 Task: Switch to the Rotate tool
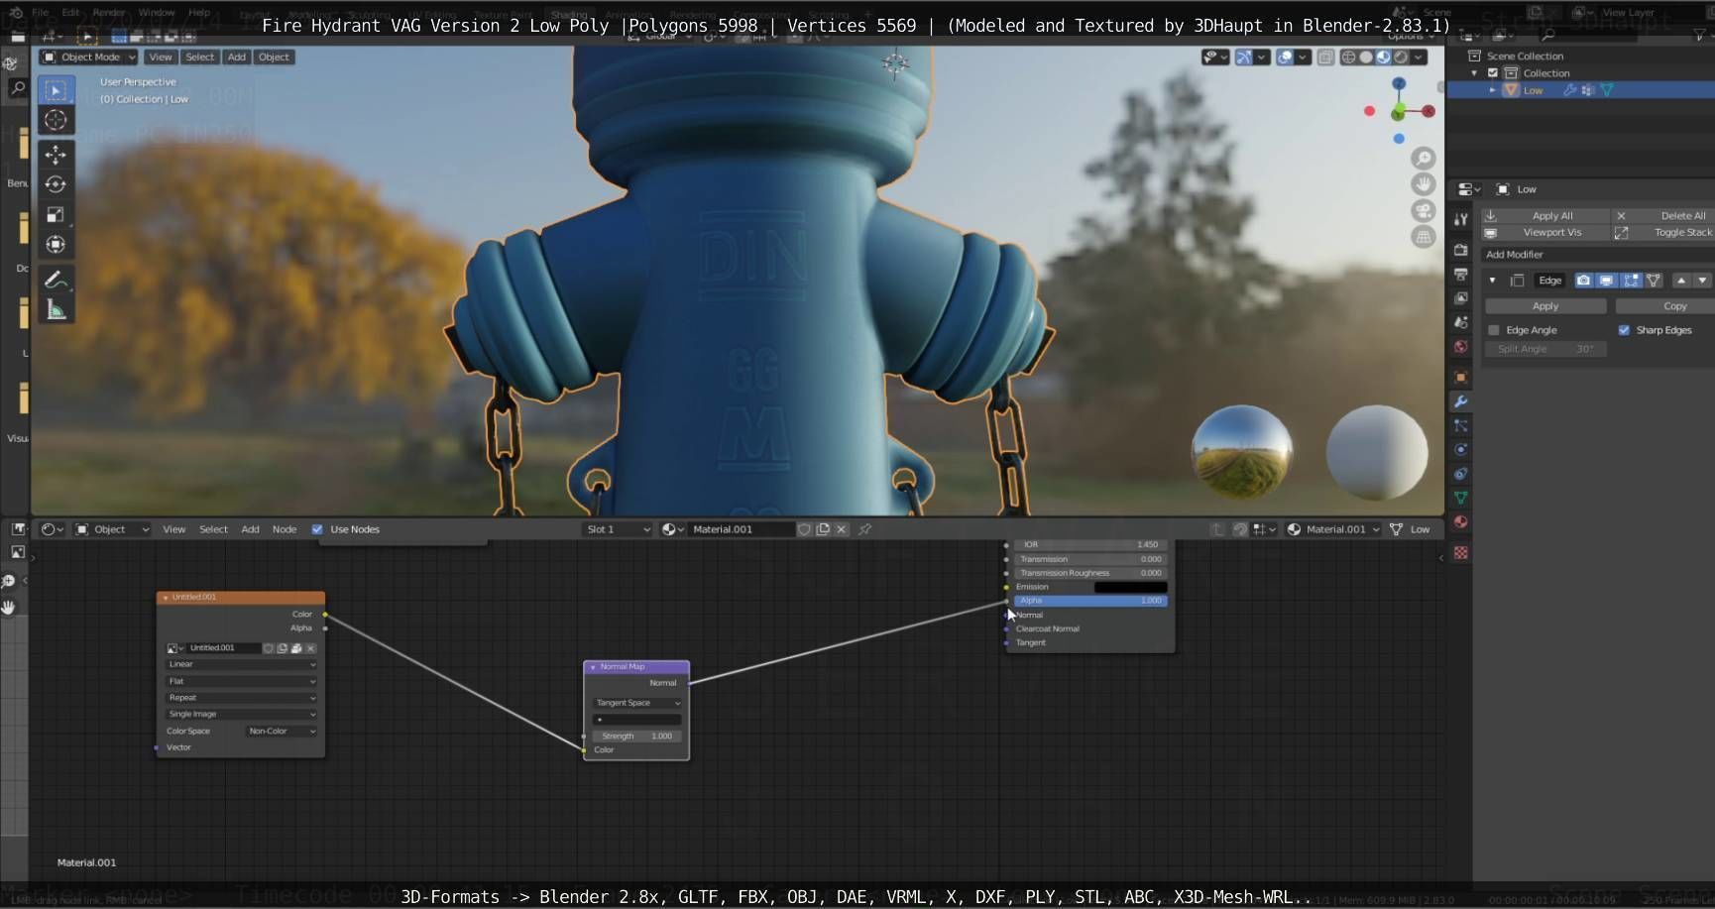pyautogui.click(x=56, y=184)
